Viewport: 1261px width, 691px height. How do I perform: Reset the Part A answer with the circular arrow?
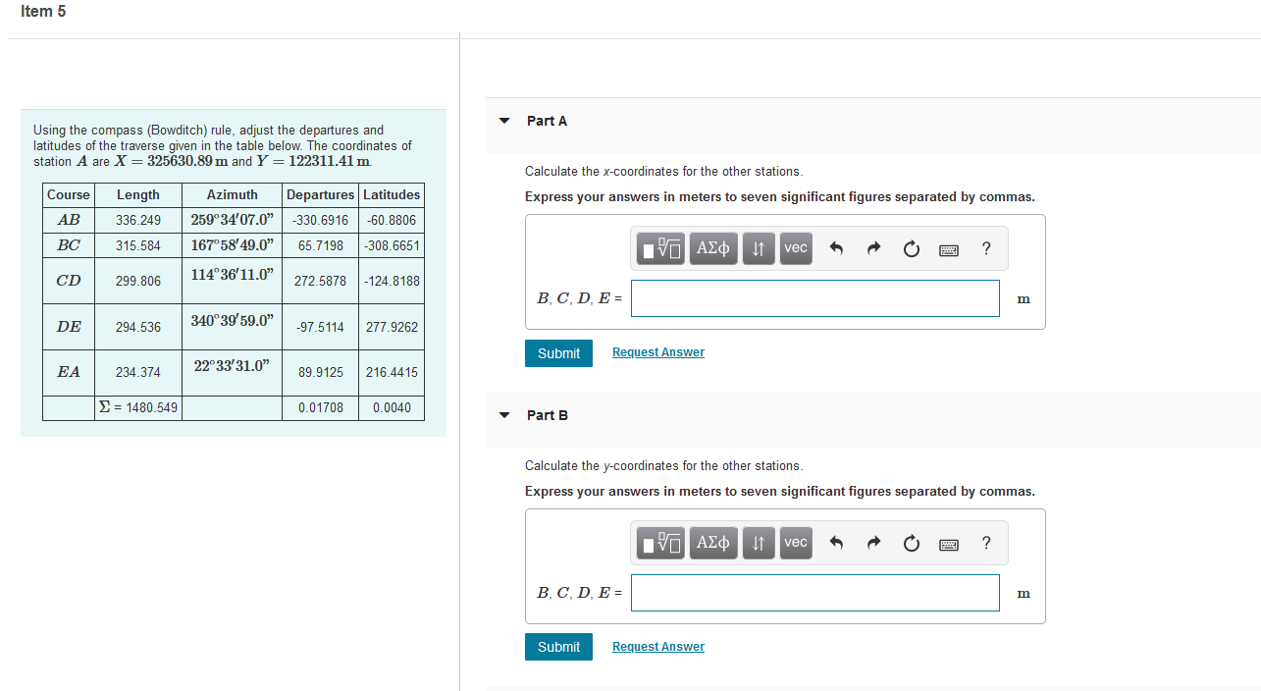click(x=911, y=248)
